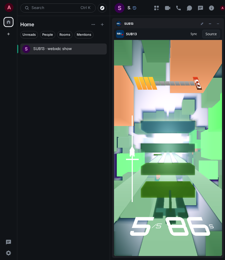Show room info
225x260 pixels.
211,8
